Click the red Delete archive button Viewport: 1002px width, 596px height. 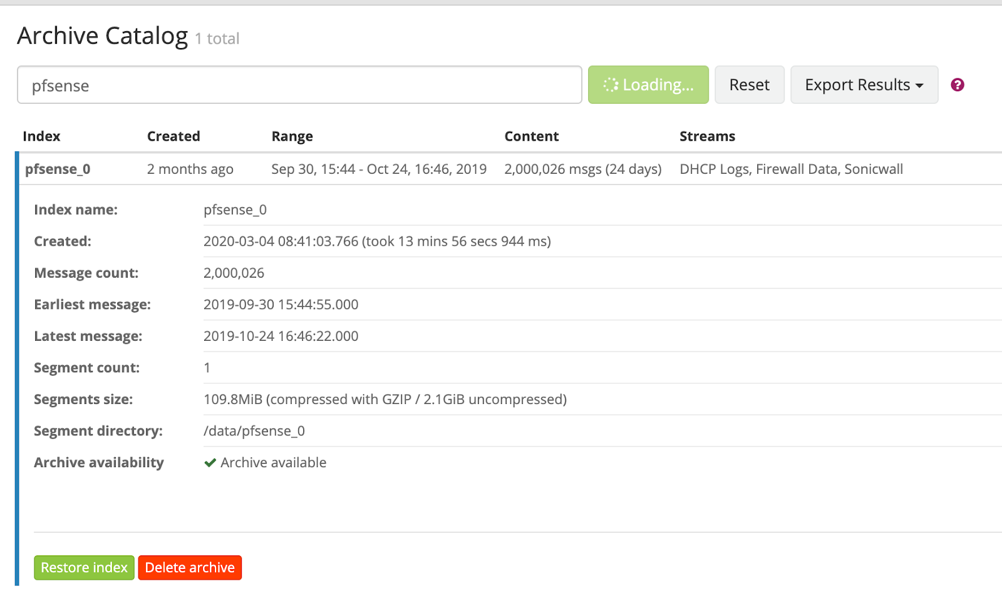190,567
